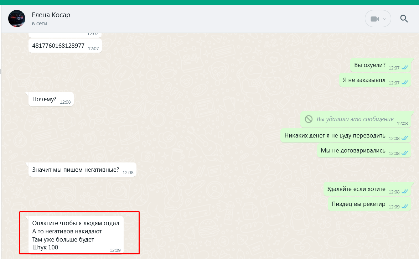This screenshot has width=419, height=259.
Task: Click the 'в сети' online status
Action: (40, 24)
